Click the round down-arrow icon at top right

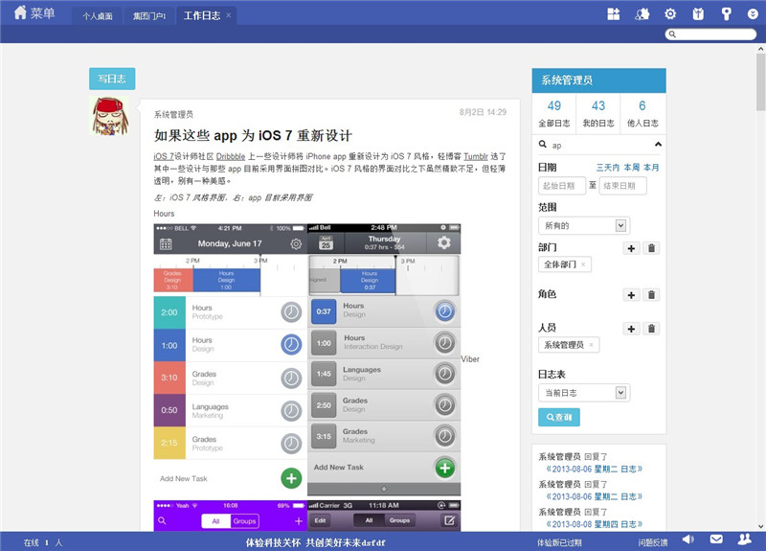[x=753, y=14]
